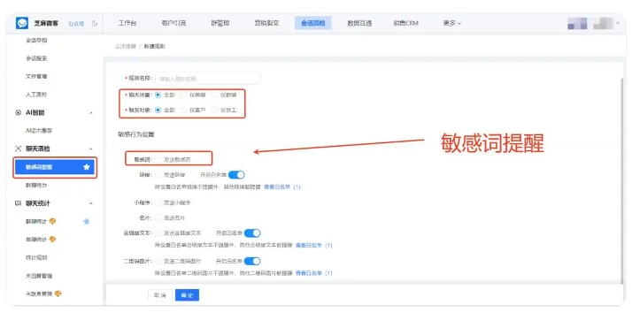Screen dimensions: 632x320
Task: Check the 发送名片 checkbox
Action: point(158,217)
